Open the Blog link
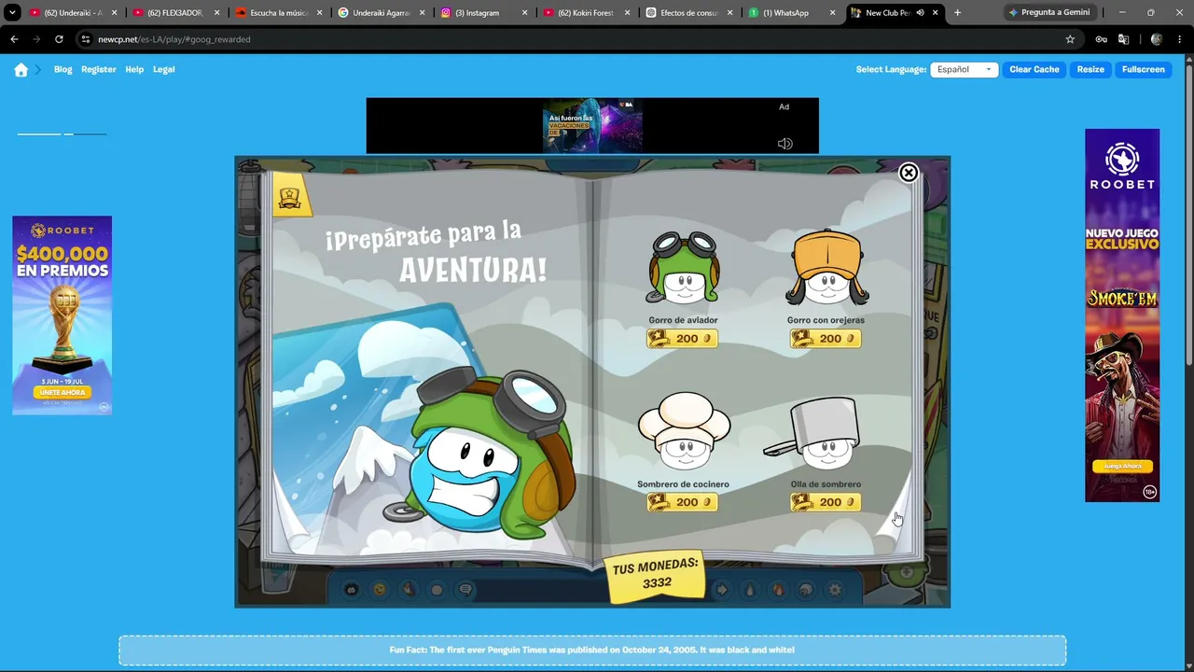 pyautogui.click(x=62, y=69)
